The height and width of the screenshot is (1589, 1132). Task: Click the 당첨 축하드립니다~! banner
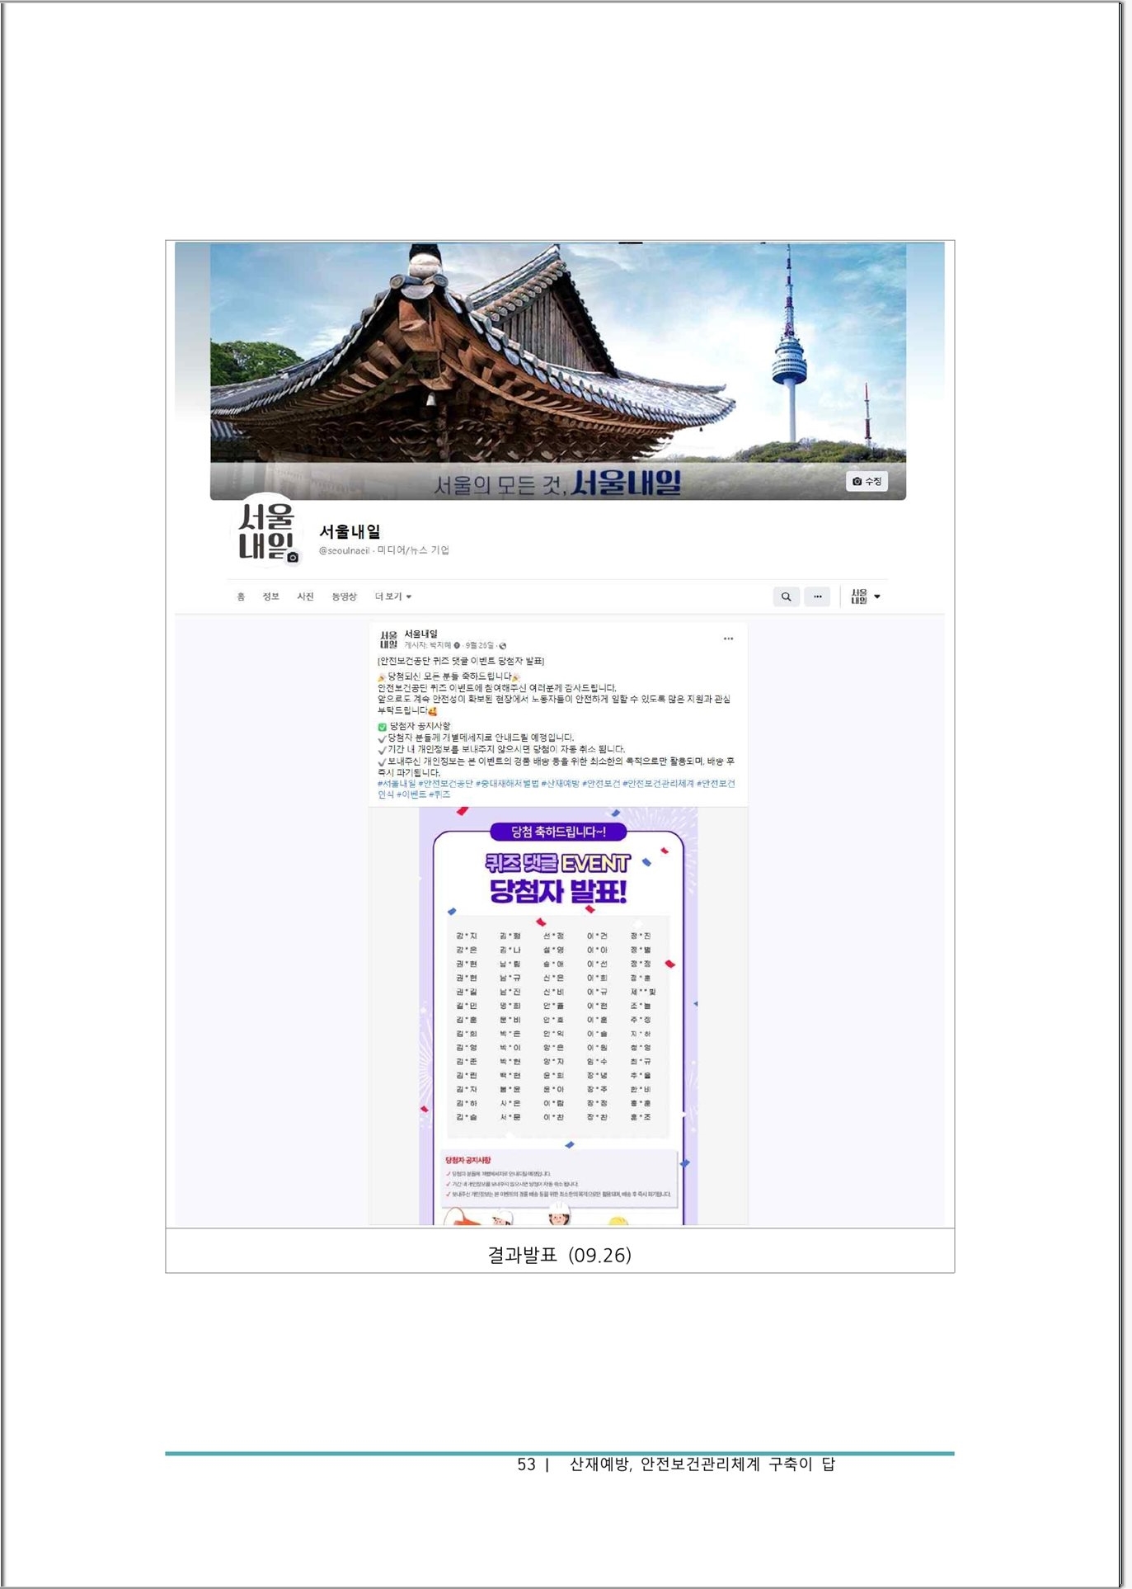[558, 832]
